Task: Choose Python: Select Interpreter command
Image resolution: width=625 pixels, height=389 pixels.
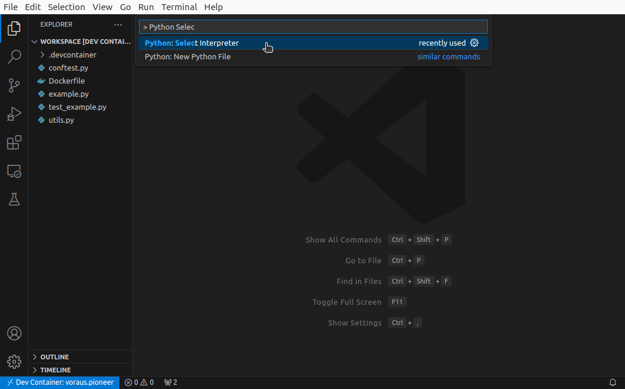Action: pyautogui.click(x=192, y=43)
